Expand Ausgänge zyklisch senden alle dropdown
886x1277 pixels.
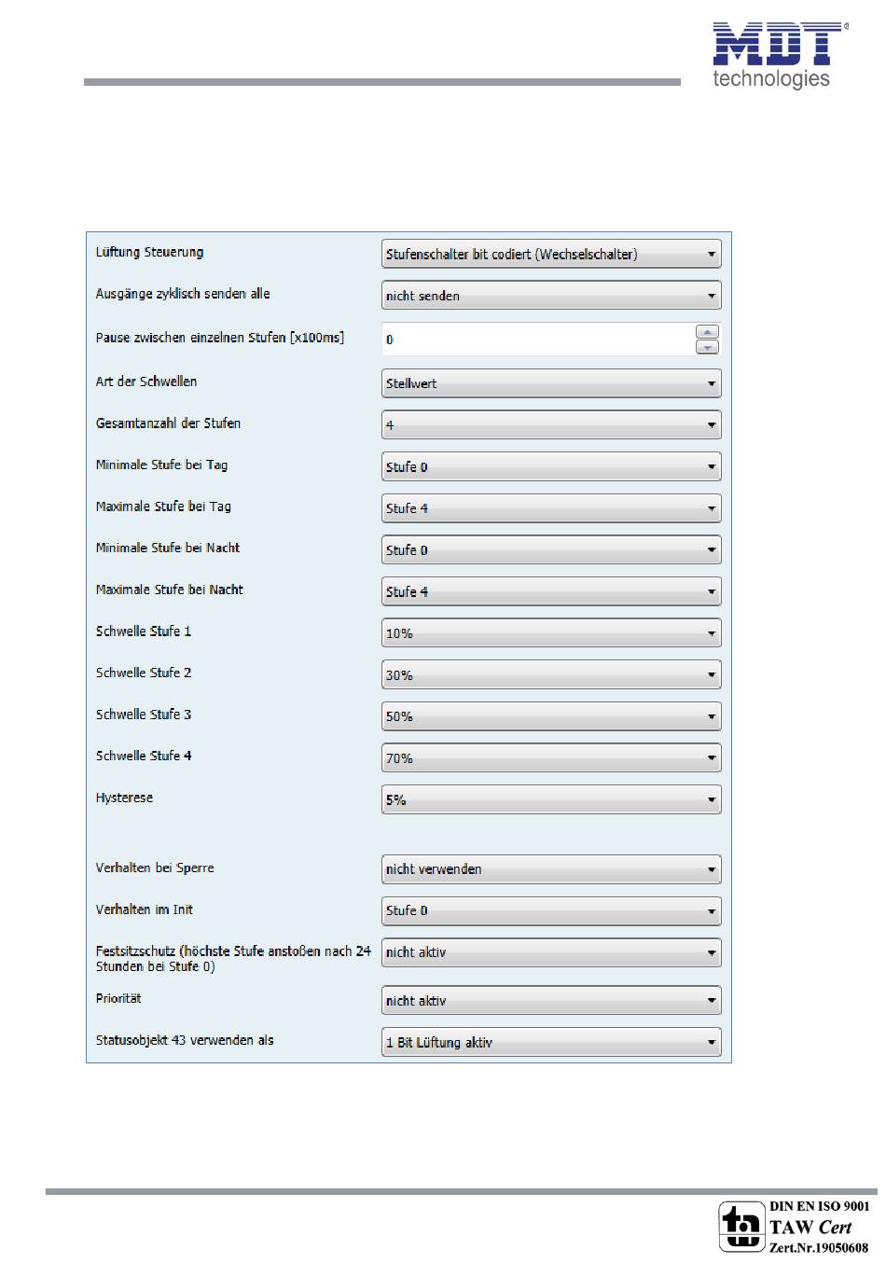[551, 296]
